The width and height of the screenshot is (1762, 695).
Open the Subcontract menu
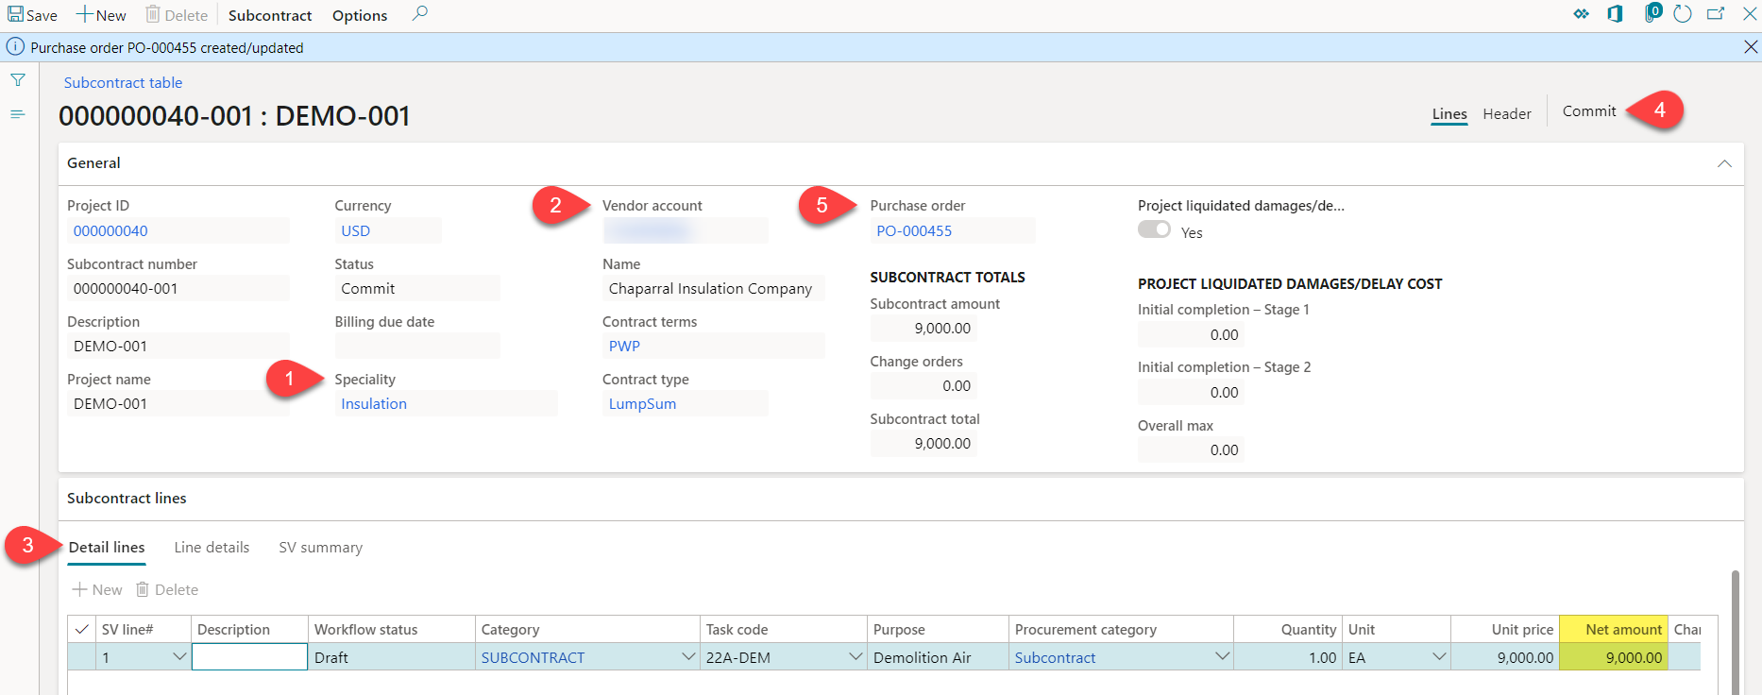point(270,15)
